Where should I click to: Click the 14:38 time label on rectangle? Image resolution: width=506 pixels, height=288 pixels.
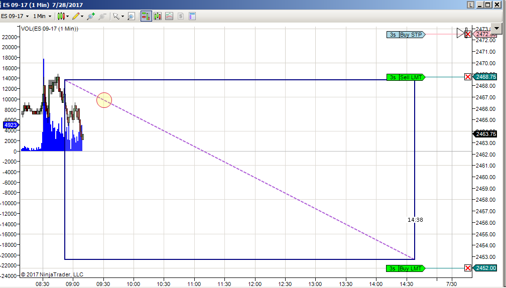tap(415, 220)
